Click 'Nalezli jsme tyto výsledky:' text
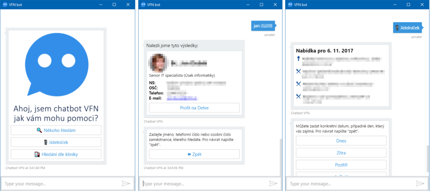The width and height of the screenshot is (430, 191). pyautogui.click(x=172, y=45)
